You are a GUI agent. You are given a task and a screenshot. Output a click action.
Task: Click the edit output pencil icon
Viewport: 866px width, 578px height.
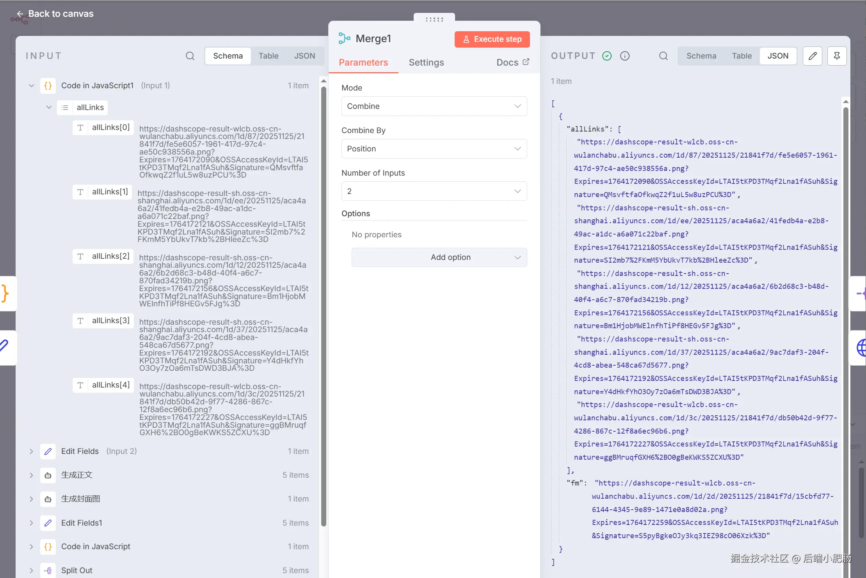(813, 56)
